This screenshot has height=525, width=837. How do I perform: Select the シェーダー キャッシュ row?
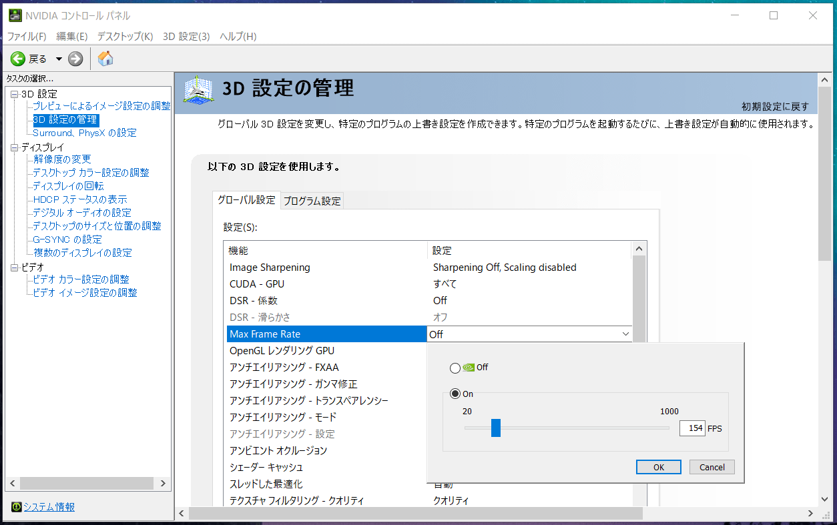pos(326,468)
